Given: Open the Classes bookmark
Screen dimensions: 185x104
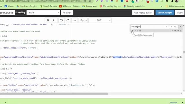Looking at the screenshot, I should [x=10, y=6].
